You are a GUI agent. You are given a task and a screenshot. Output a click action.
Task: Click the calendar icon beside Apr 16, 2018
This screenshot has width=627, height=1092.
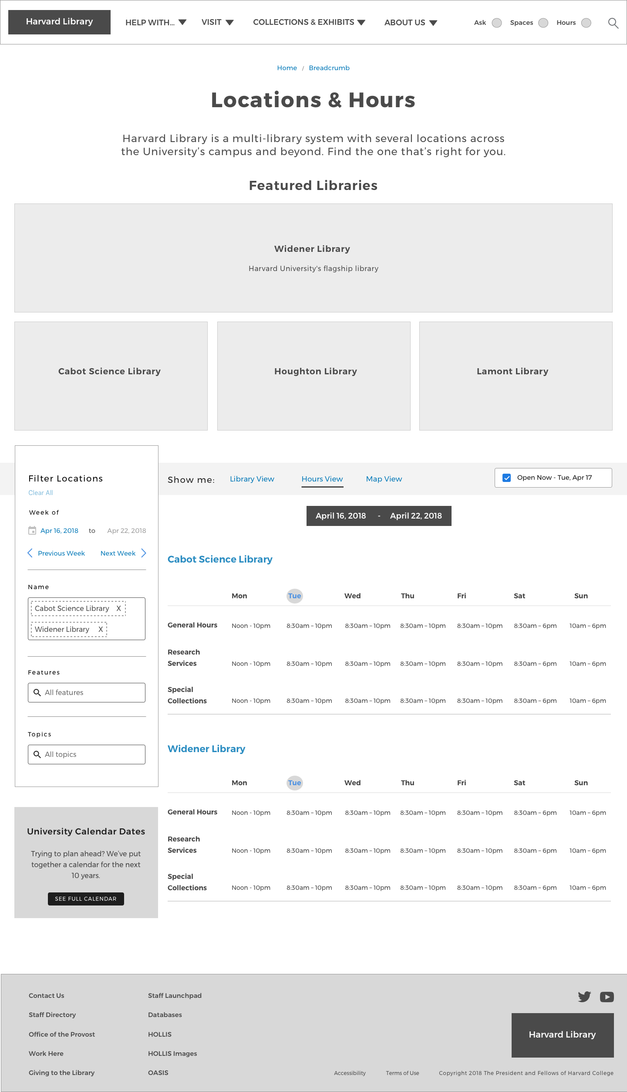click(32, 530)
